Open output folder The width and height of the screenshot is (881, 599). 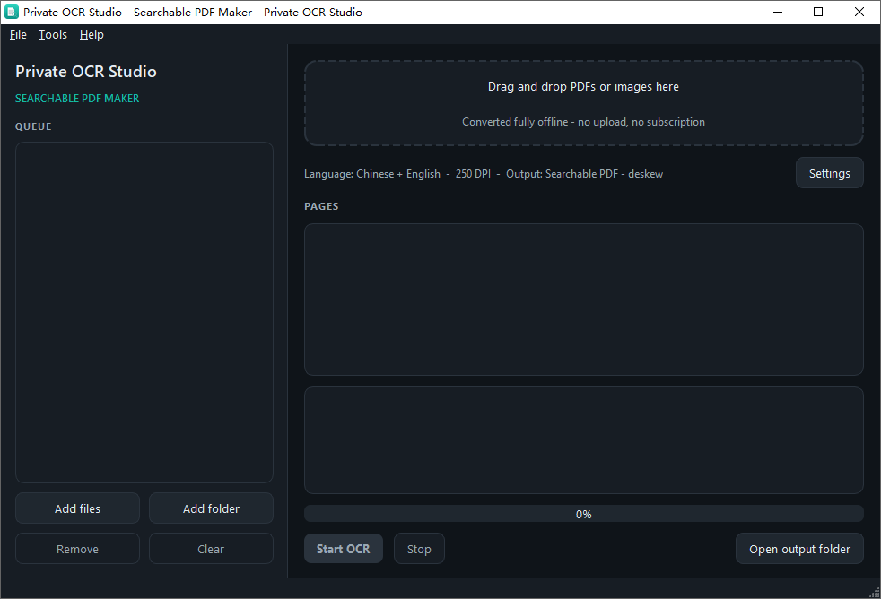click(799, 549)
